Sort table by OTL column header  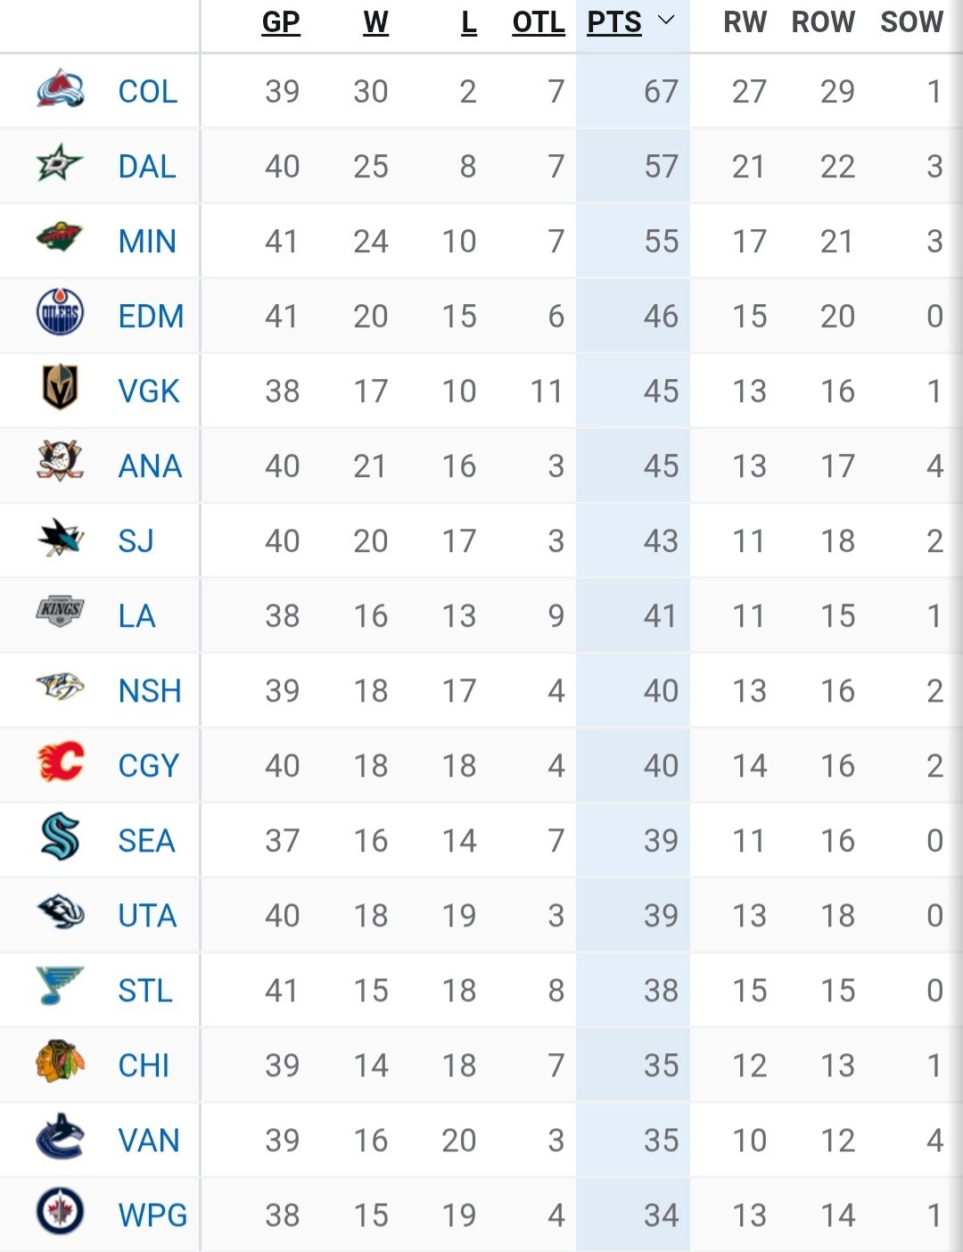point(539,22)
